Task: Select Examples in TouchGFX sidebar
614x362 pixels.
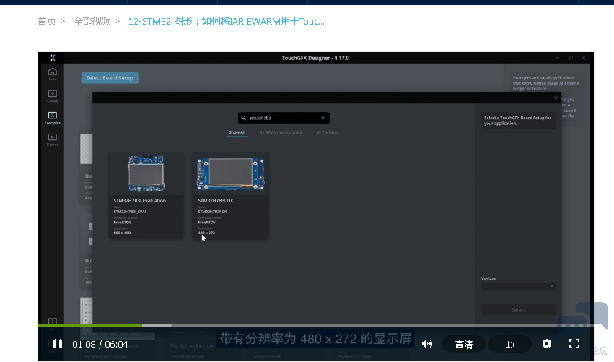Action: (53, 118)
